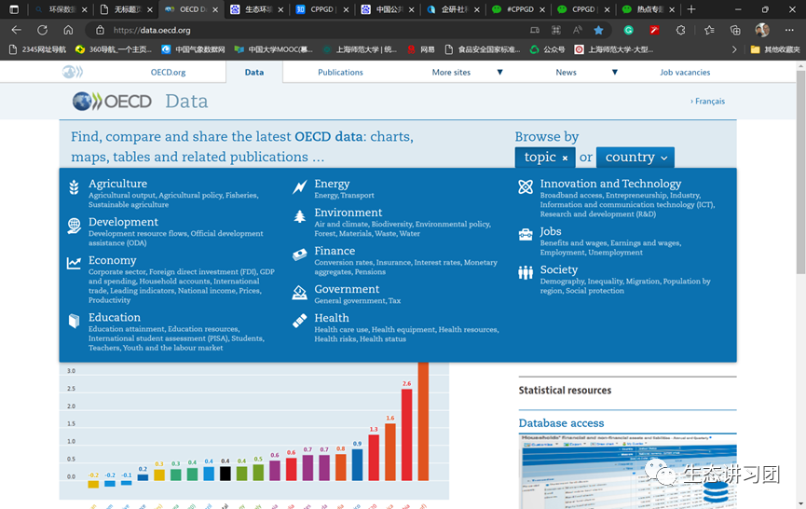
Task: Open the 2345网址导航 bookmark
Action: (x=38, y=49)
